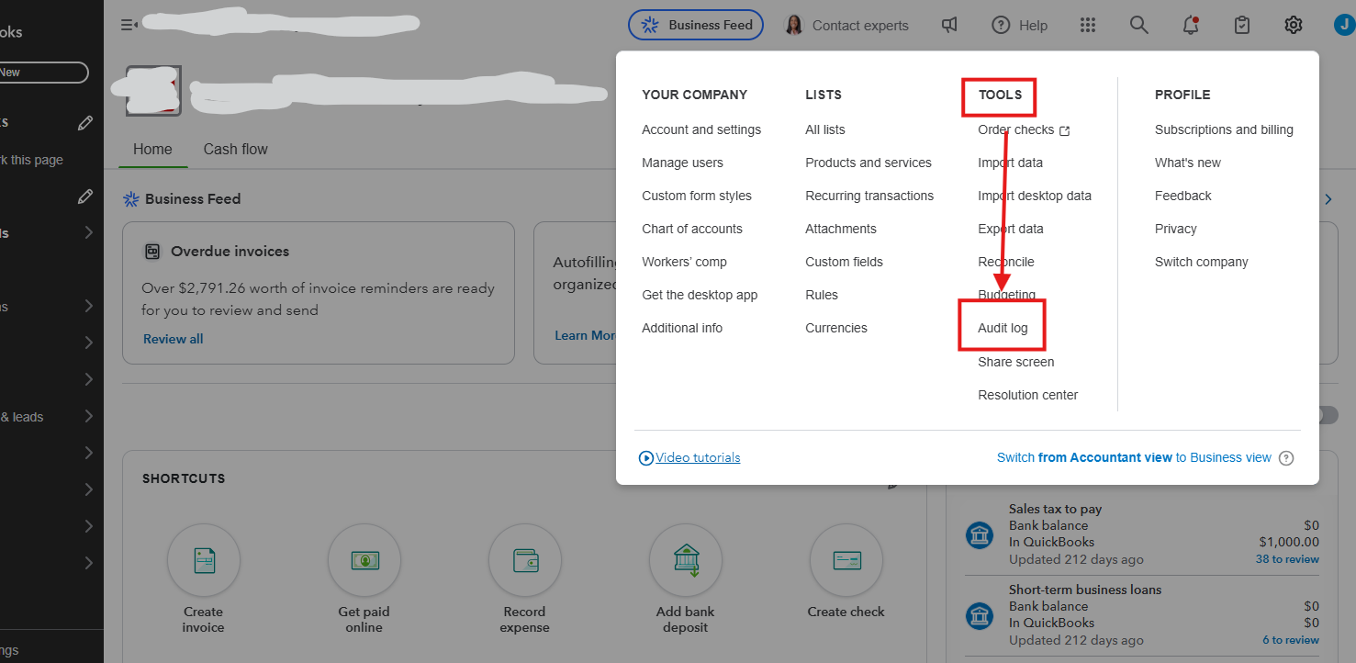
Task: Select Import desktop data
Action: (1035, 196)
